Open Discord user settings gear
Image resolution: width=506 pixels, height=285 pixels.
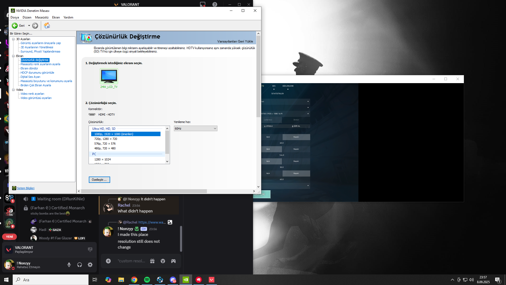[90, 265]
